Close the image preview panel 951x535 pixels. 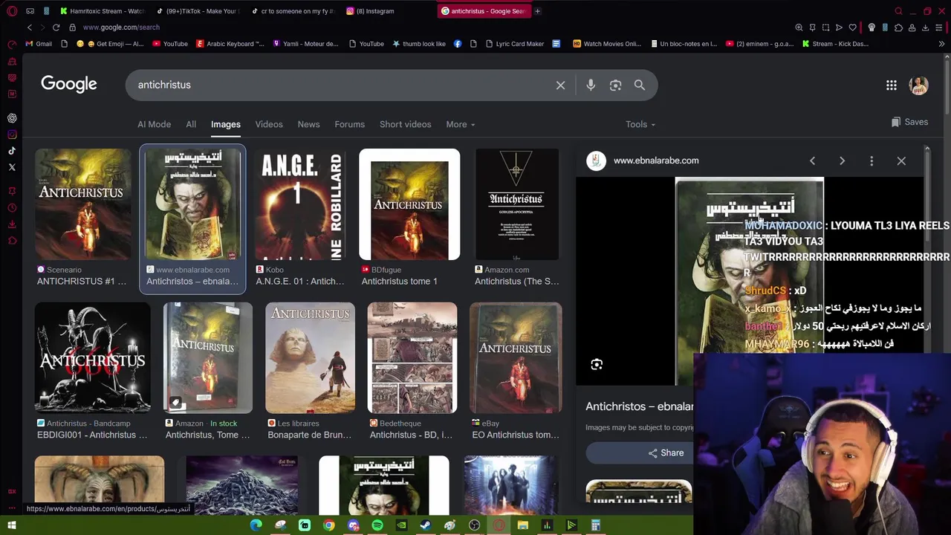(901, 160)
